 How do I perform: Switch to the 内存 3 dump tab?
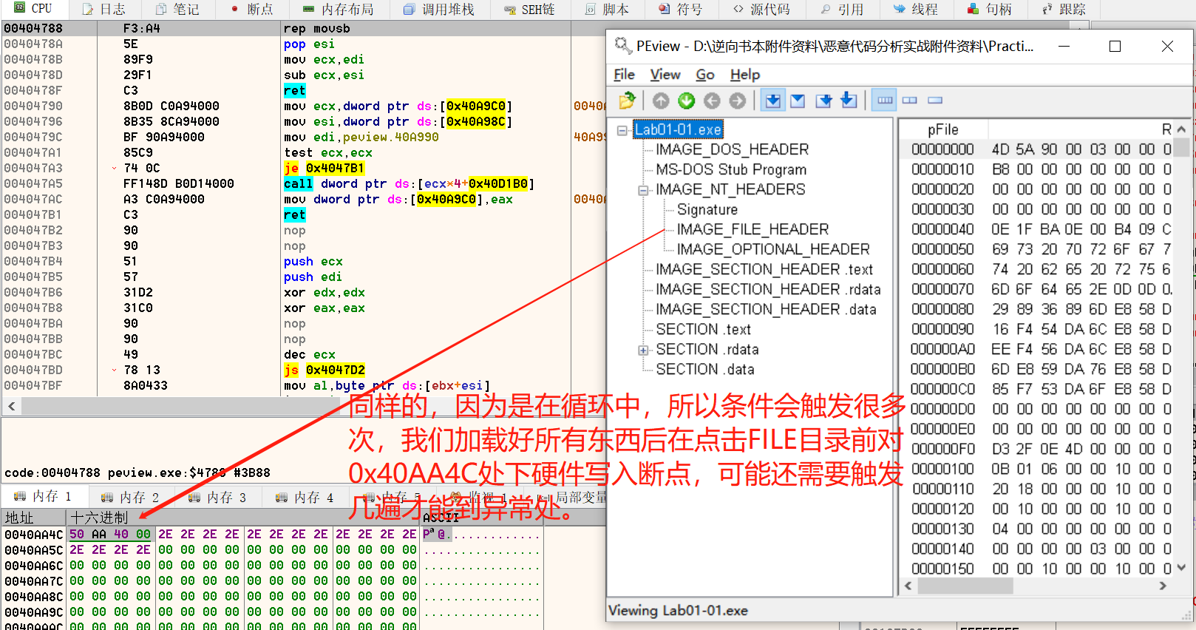coord(218,497)
